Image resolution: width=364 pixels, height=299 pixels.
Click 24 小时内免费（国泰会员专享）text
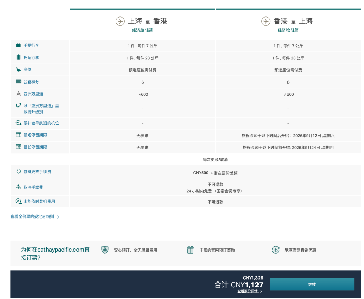214,191
